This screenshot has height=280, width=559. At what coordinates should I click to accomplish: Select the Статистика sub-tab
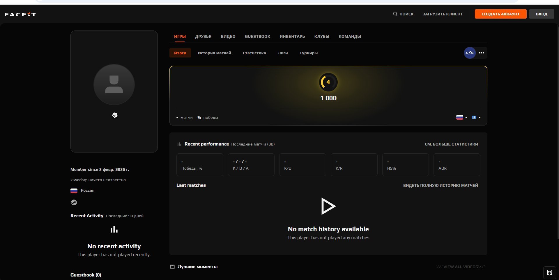click(254, 53)
